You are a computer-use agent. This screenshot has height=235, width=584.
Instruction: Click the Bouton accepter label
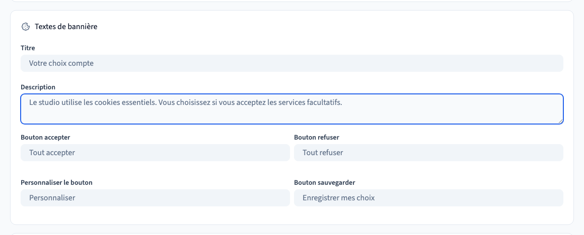[x=45, y=138]
